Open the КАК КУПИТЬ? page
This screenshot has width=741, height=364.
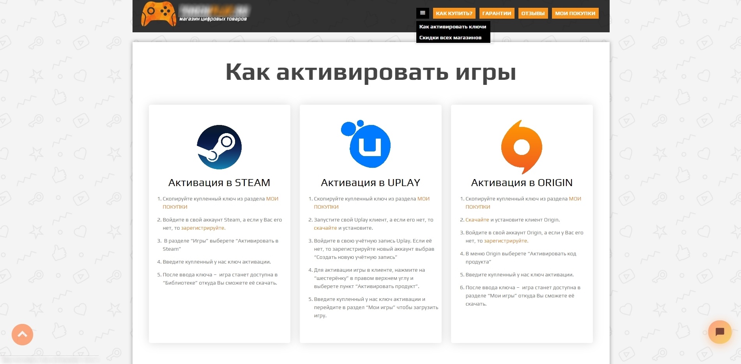[x=454, y=13]
